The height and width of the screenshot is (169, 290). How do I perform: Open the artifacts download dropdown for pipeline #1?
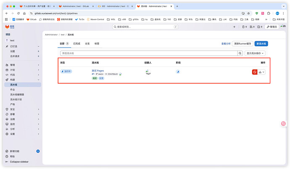[x=261, y=72]
